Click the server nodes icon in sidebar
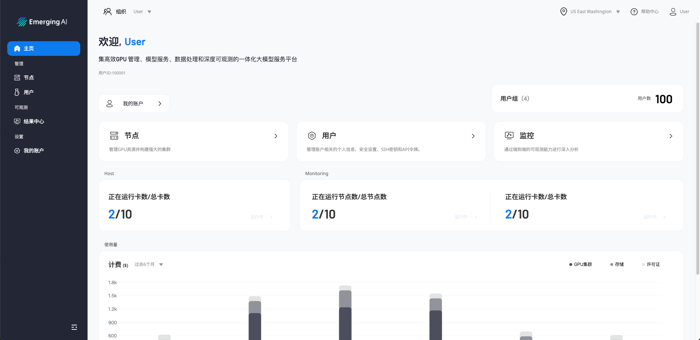This screenshot has width=700, height=340. click(17, 78)
